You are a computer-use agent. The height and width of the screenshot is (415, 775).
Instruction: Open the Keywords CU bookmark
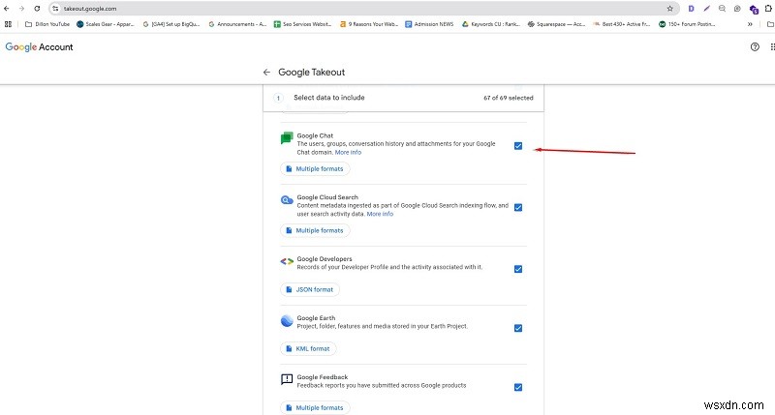(x=491, y=23)
